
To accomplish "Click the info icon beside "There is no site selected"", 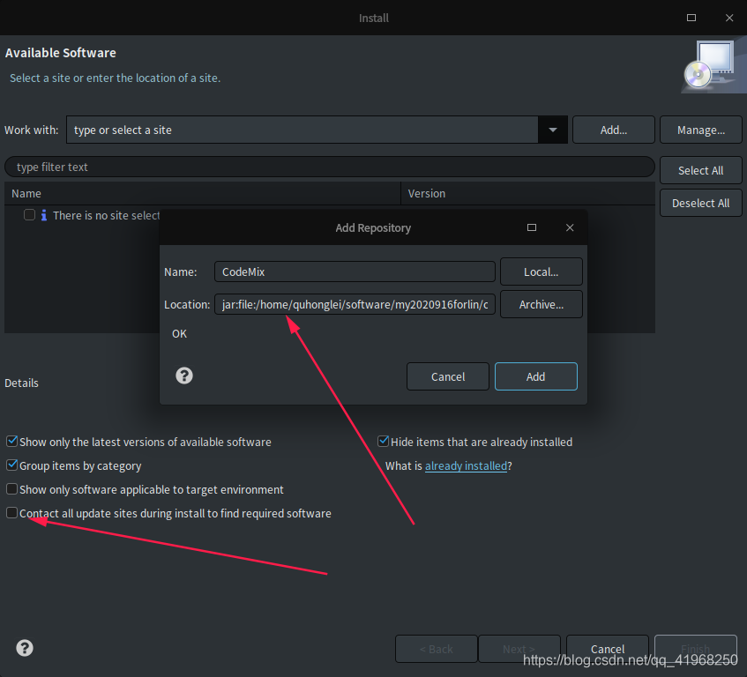I will tap(42, 214).
